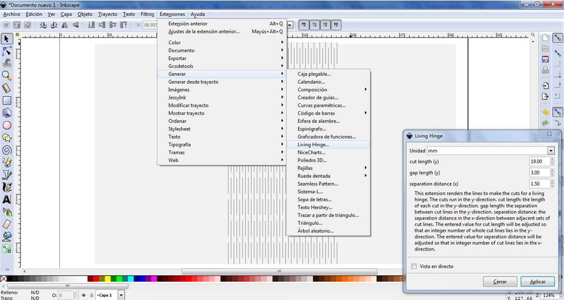The height and width of the screenshot is (300, 564).
Task: Expand the Rejillas submenu
Action: (x=328, y=168)
